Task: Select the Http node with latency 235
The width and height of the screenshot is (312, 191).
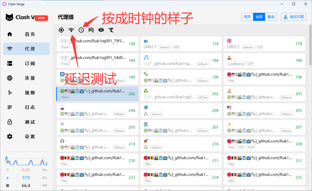Action: click(264, 177)
